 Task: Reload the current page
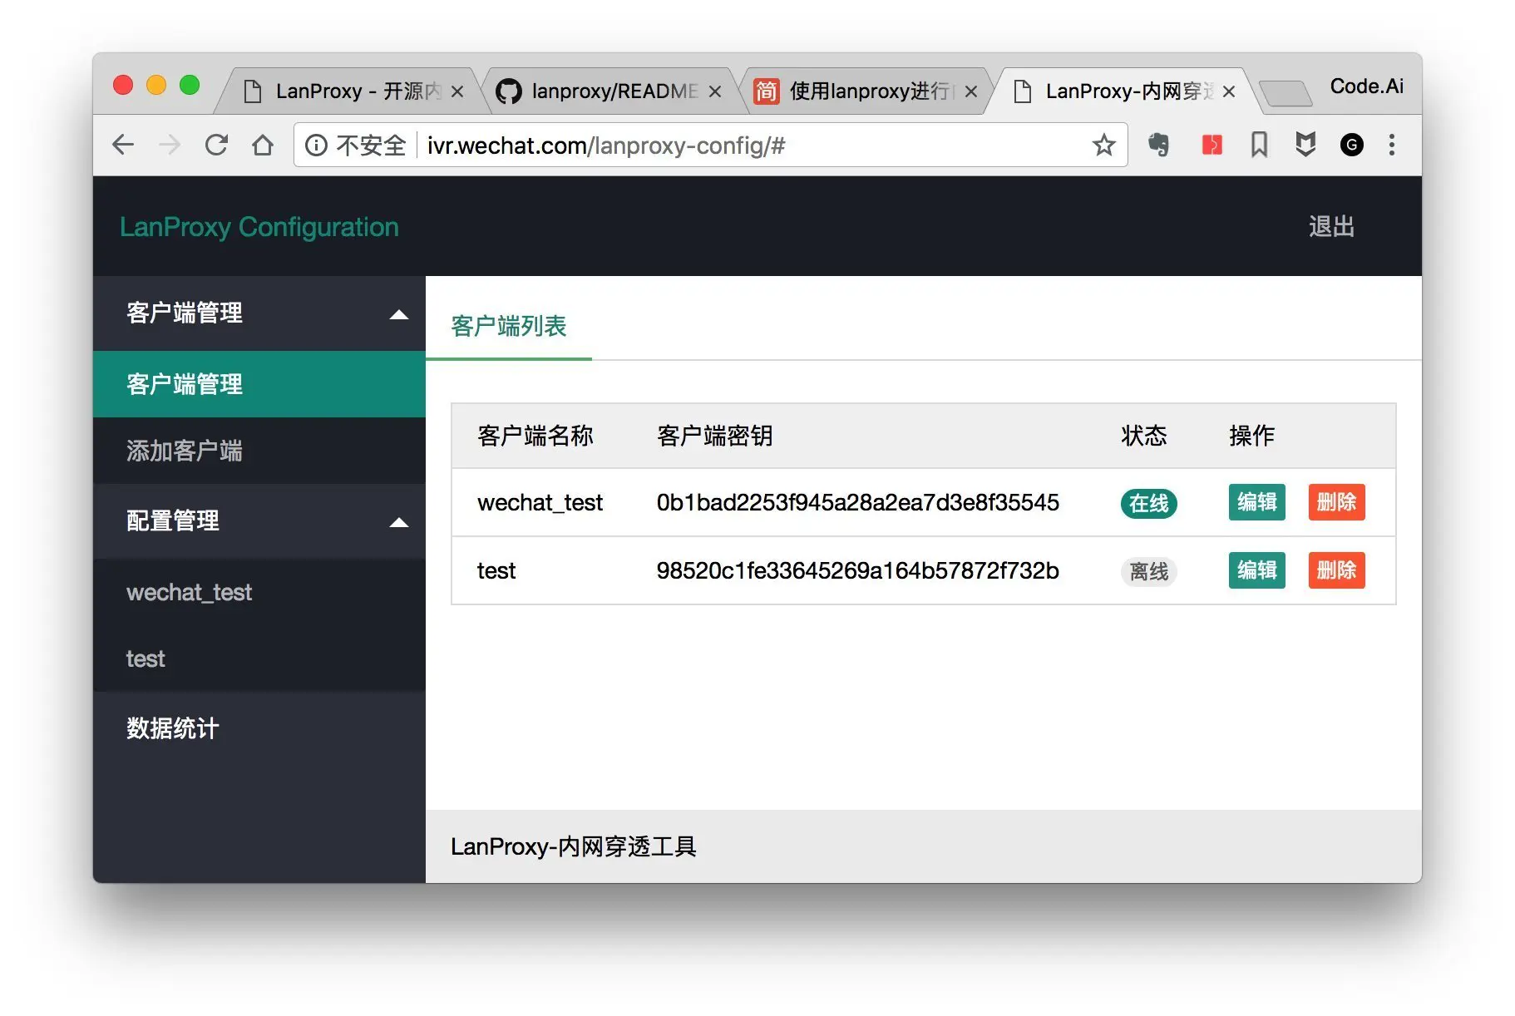tap(216, 145)
